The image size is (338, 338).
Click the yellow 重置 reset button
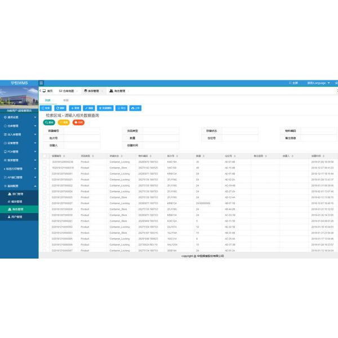(x=64, y=122)
